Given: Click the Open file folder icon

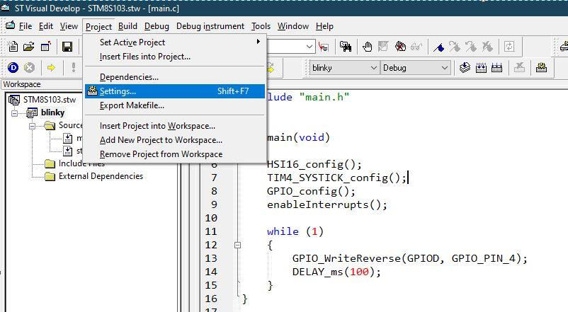Looking at the screenshot, I should (x=29, y=47).
